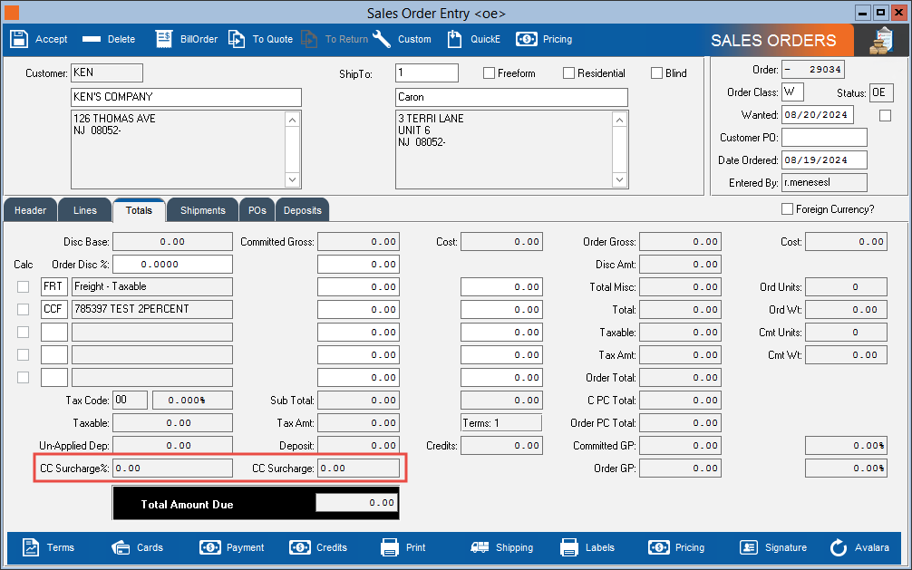
Task: Click the Order Disc % field
Action: (172, 265)
